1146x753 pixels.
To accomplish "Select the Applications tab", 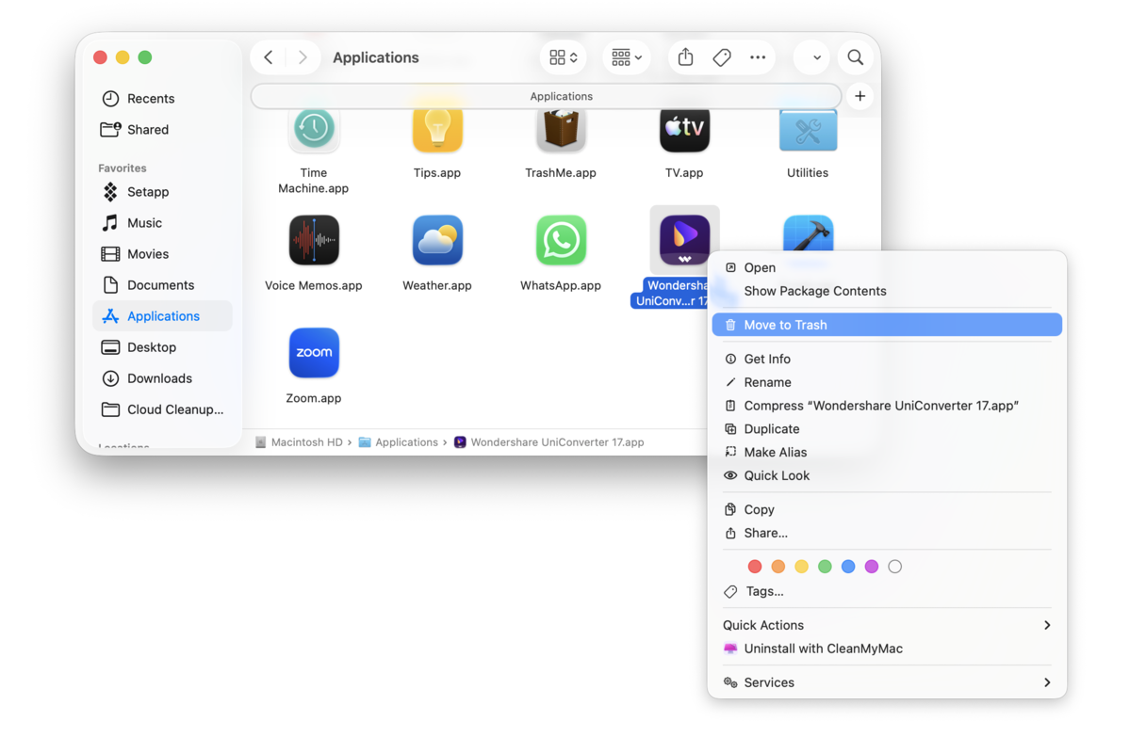I will [x=547, y=96].
